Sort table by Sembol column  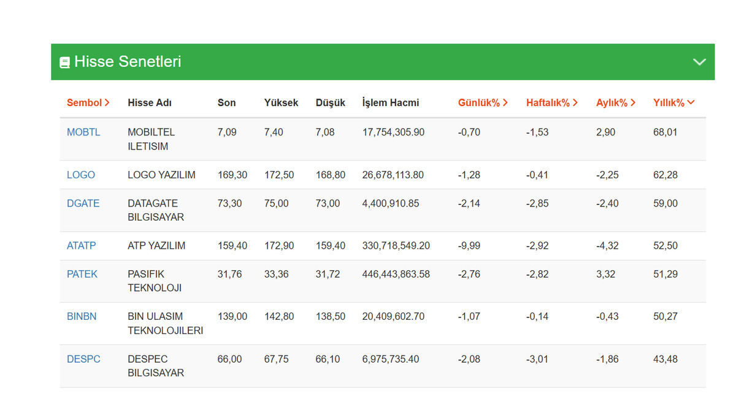88,103
